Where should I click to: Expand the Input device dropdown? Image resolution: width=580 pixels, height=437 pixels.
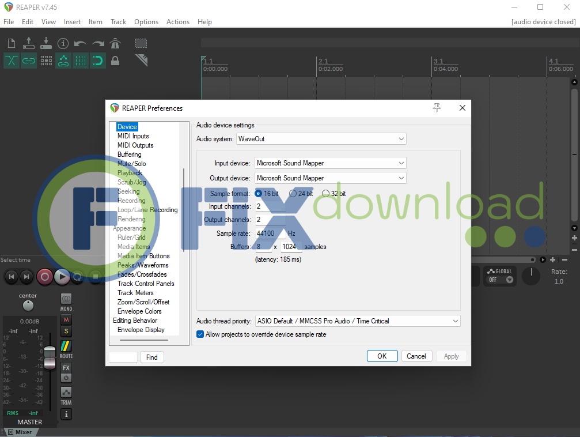click(331, 163)
